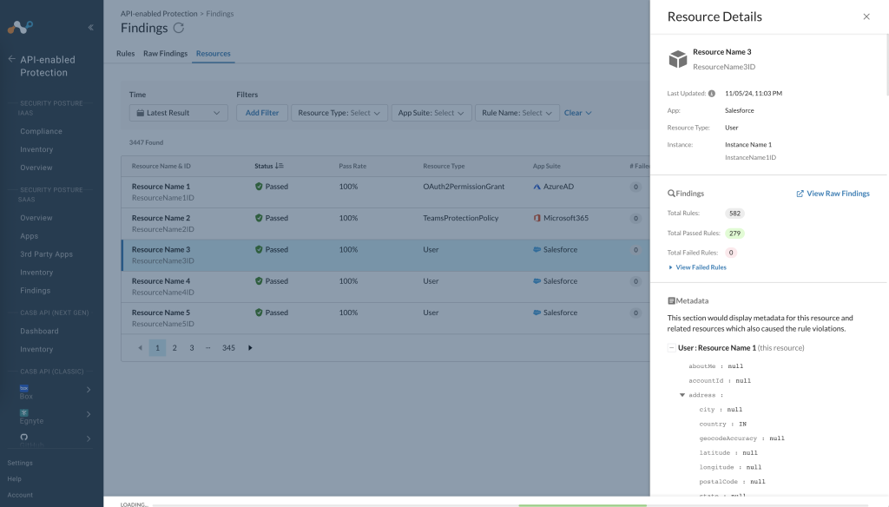Expand the Box item in sidebar

click(x=89, y=390)
